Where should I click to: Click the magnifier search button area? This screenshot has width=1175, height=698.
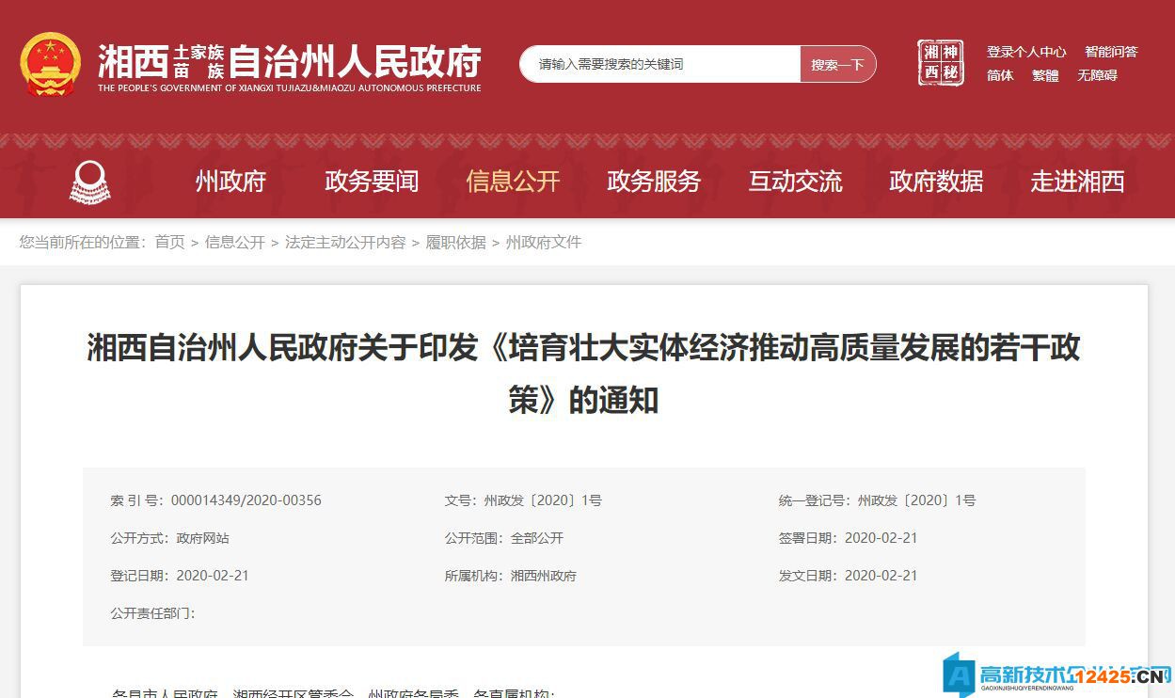click(x=836, y=64)
